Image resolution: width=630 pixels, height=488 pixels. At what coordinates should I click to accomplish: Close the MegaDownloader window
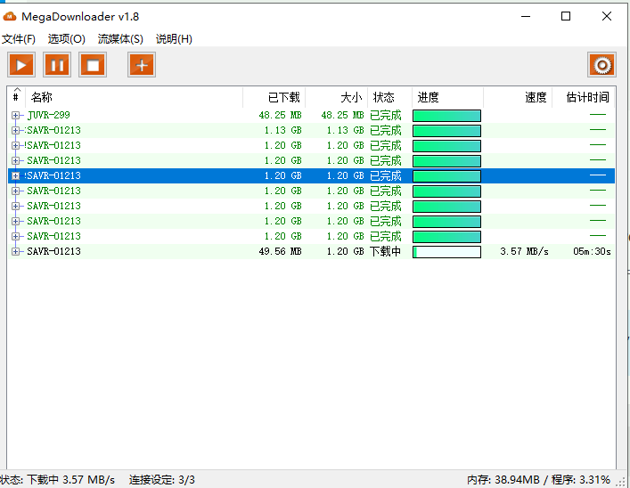coord(607,16)
